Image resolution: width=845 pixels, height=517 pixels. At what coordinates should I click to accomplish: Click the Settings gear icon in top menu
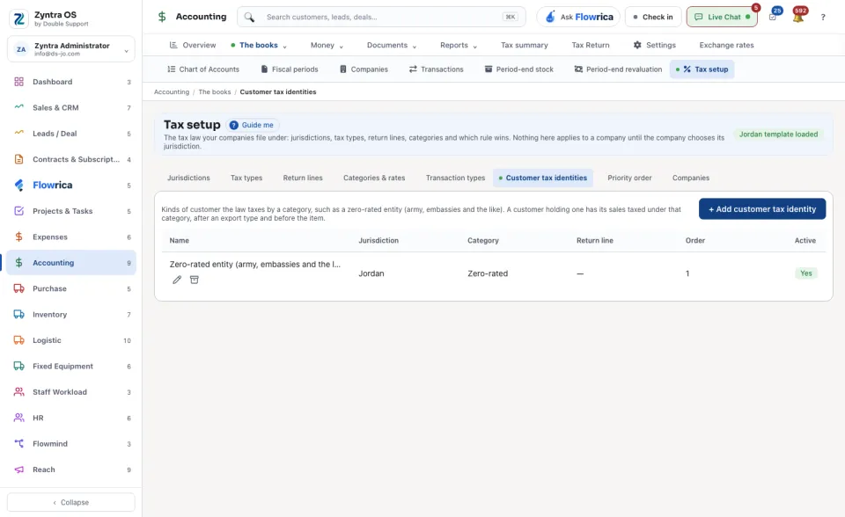coord(637,45)
